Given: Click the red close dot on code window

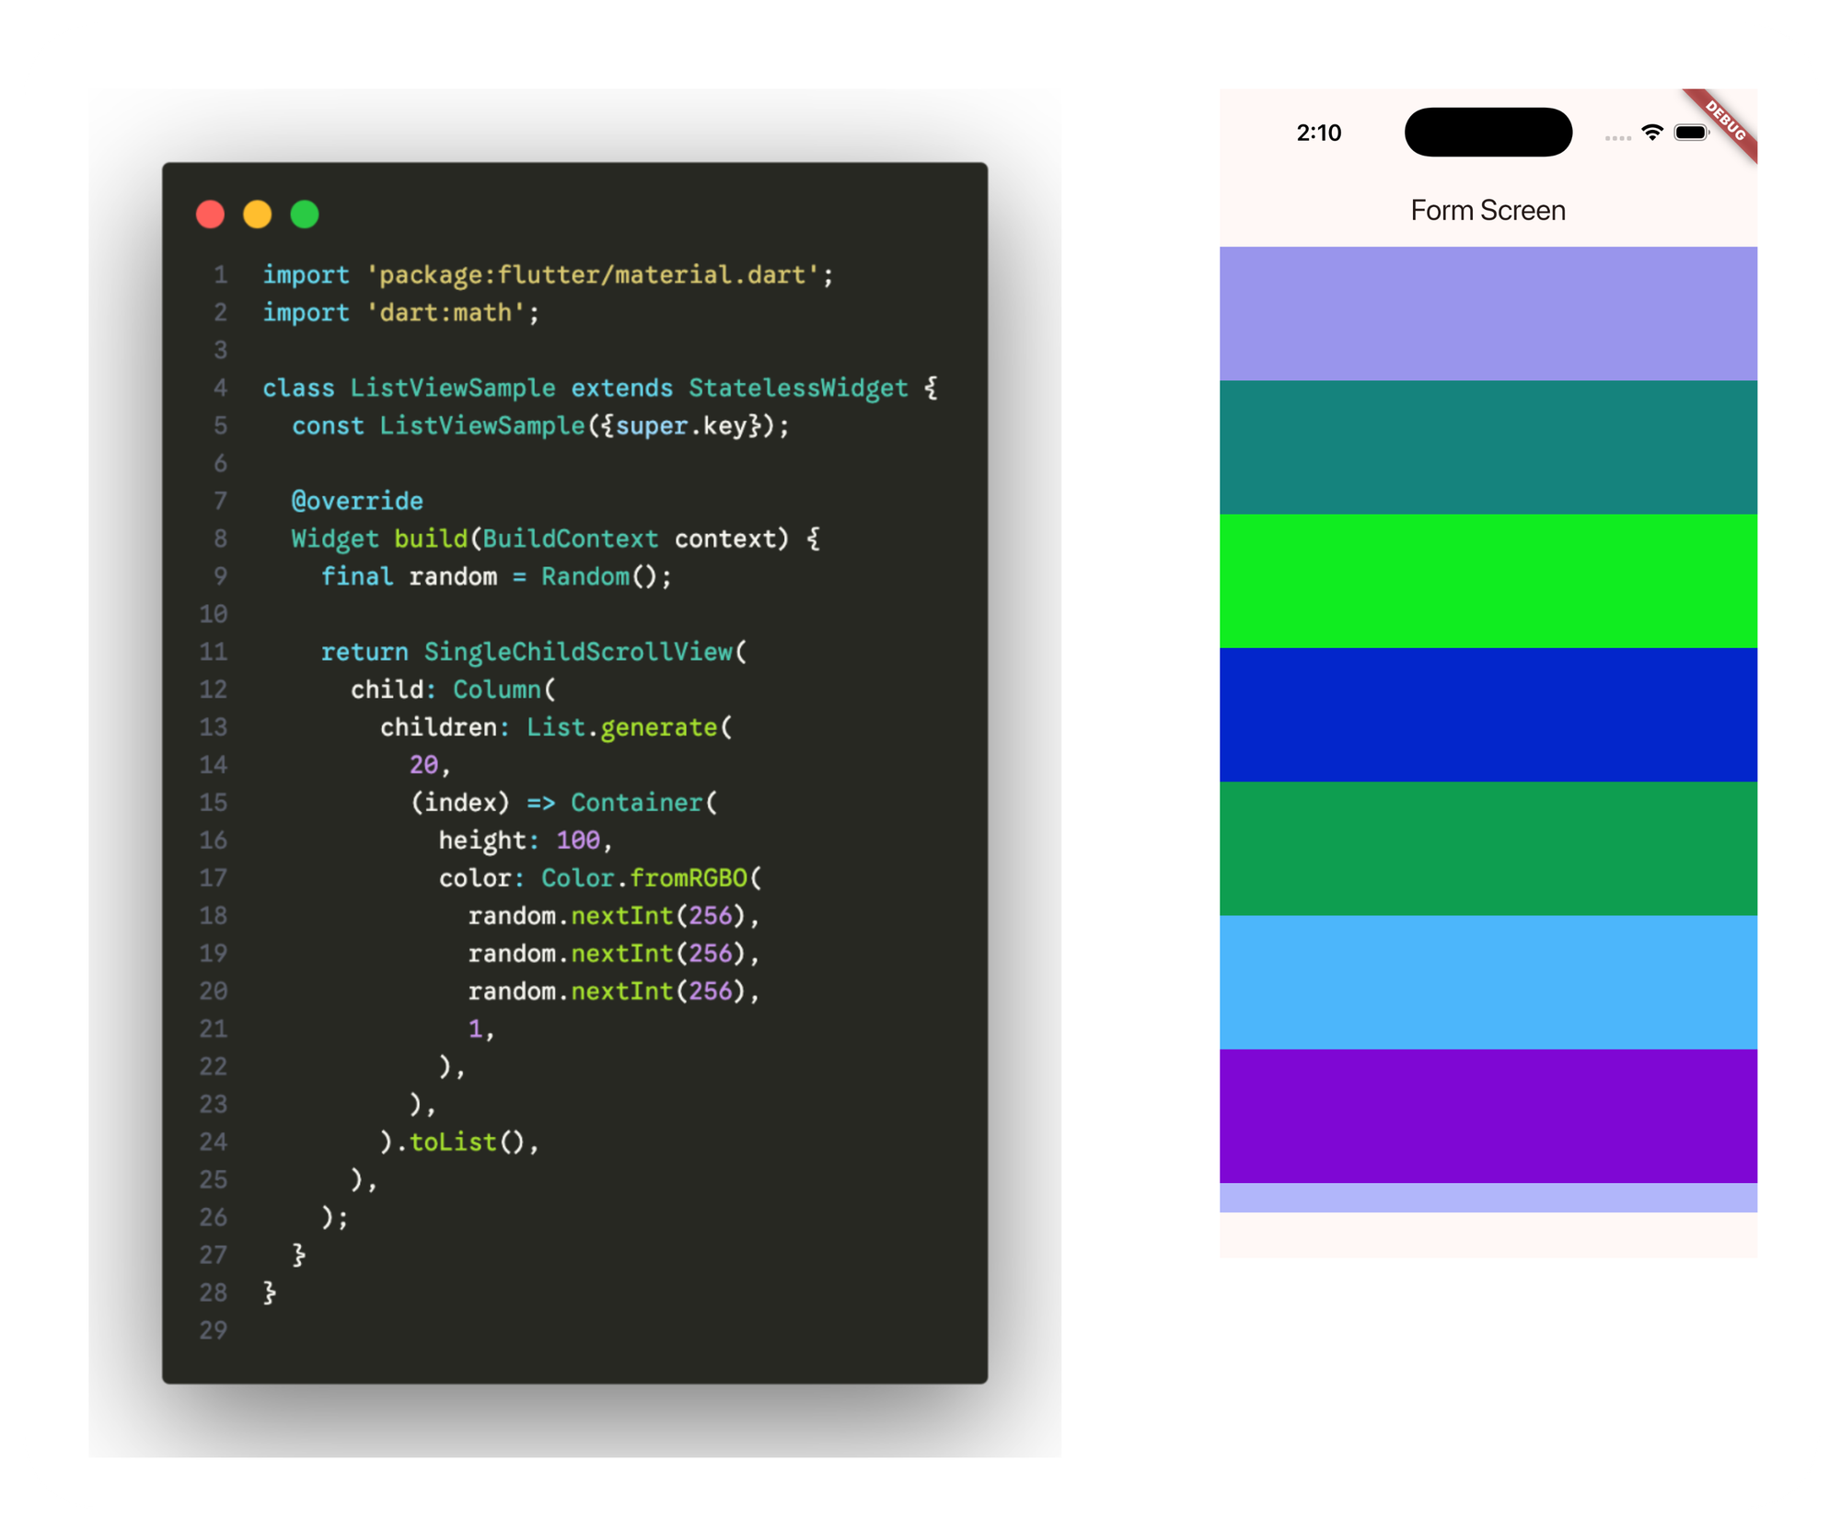Looking at the screenshot, I should pyautogui.click(x=210, y=215).
